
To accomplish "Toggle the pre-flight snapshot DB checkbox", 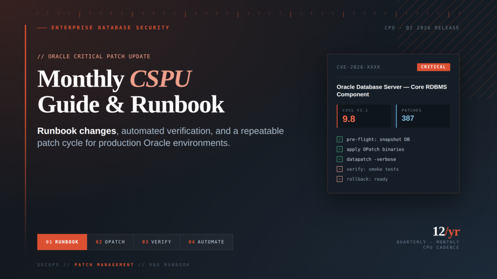I will (339, 139).
